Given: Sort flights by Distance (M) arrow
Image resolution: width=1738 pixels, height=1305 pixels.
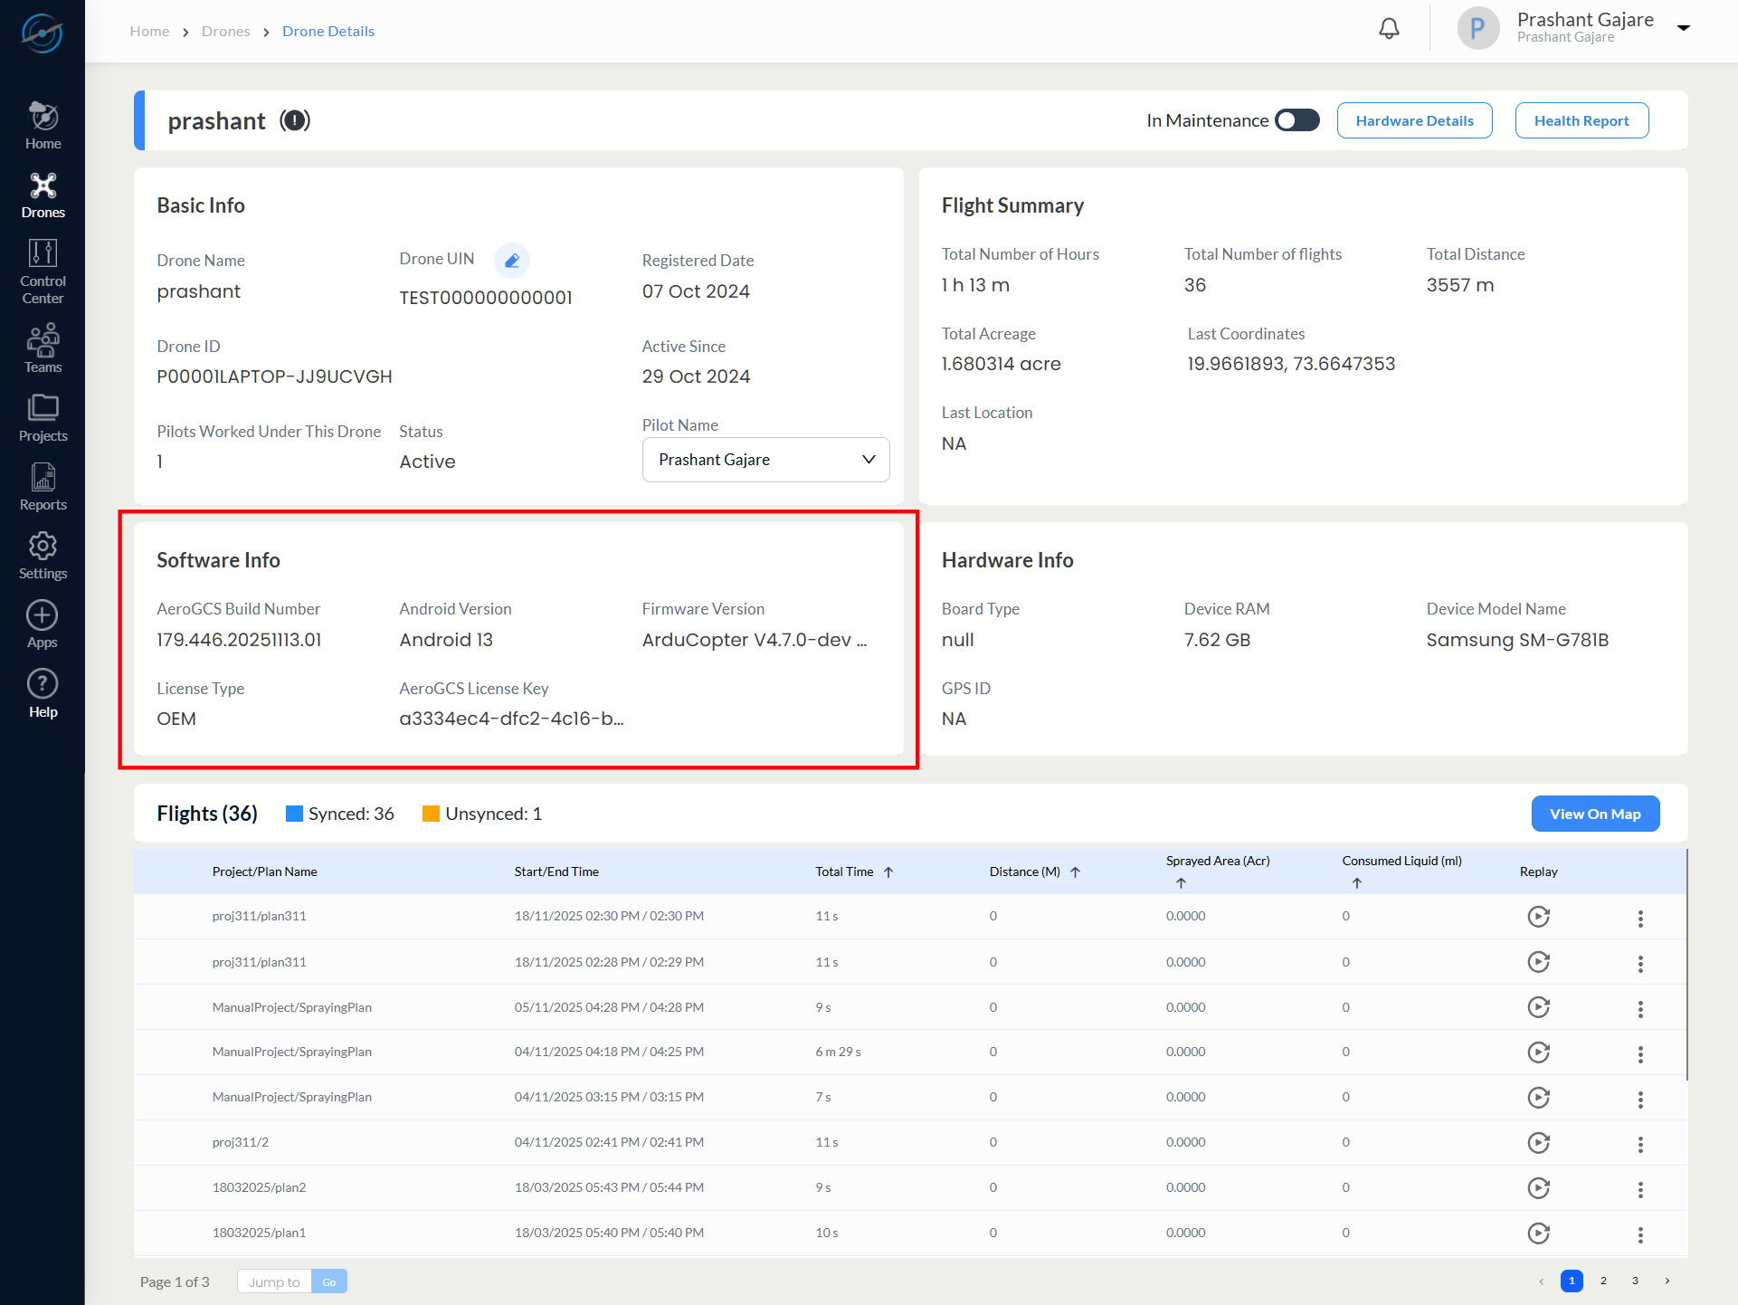Looking at the screenshot, I should pos(1075,872).
